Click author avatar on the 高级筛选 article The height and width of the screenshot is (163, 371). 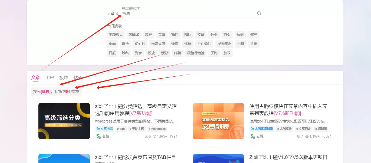point(99,137)
